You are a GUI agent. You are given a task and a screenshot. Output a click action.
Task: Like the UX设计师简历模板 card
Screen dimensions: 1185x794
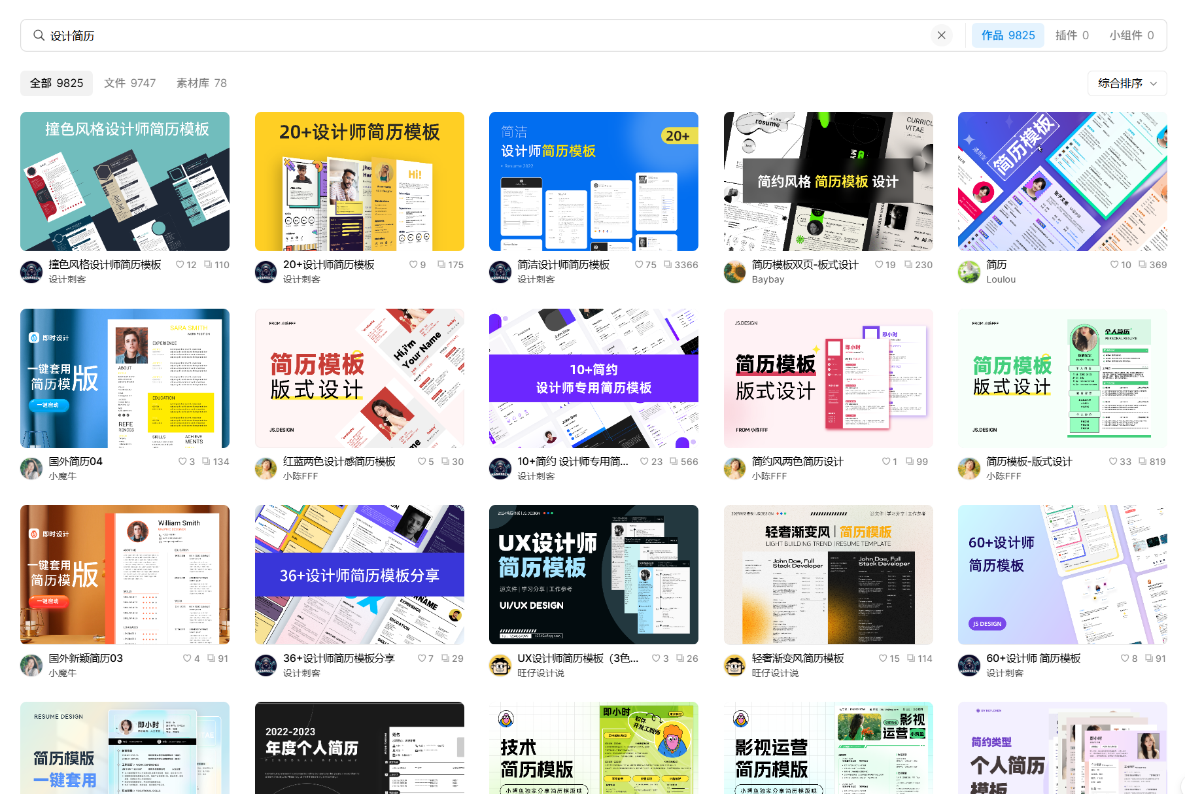pos(656,659)
